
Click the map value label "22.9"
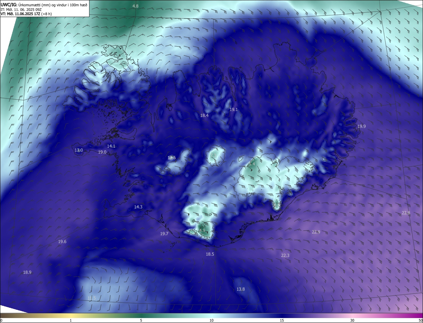(x=316, y=232)
